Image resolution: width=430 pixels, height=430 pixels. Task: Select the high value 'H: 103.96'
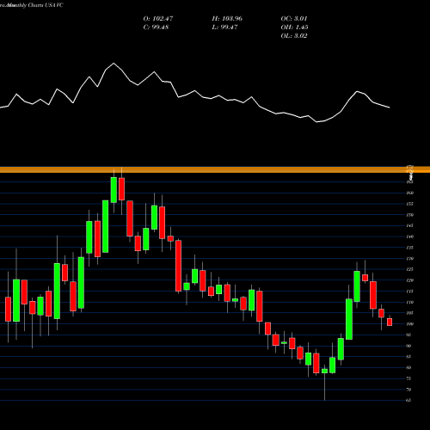tap(227, 19)
